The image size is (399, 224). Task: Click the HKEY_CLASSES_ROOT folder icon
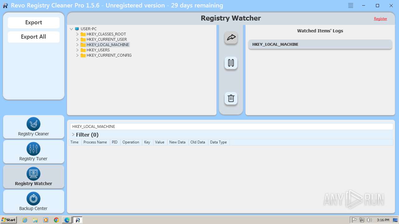(83, 34)
